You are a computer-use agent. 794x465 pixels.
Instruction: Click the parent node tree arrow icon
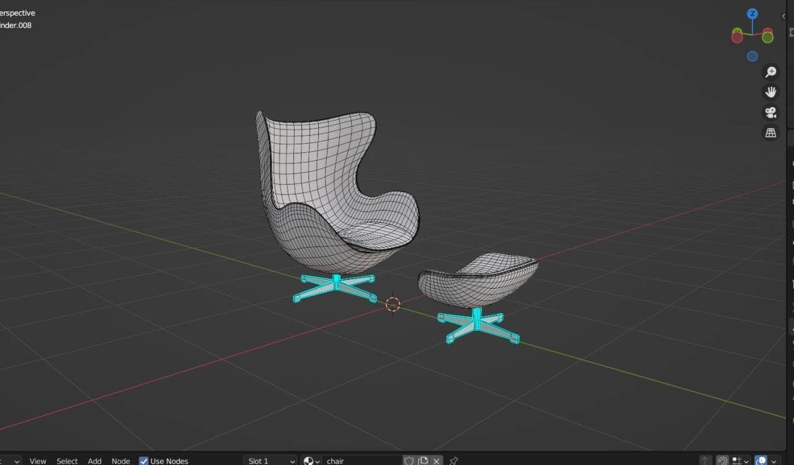pyautogui.click(x=705, y=461)
